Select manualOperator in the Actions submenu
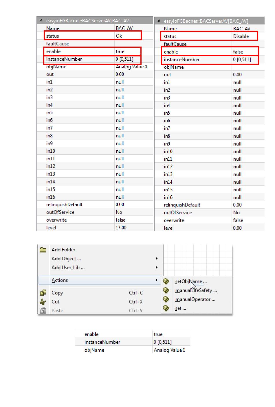 pyautogui.click(x=195, y=299)
